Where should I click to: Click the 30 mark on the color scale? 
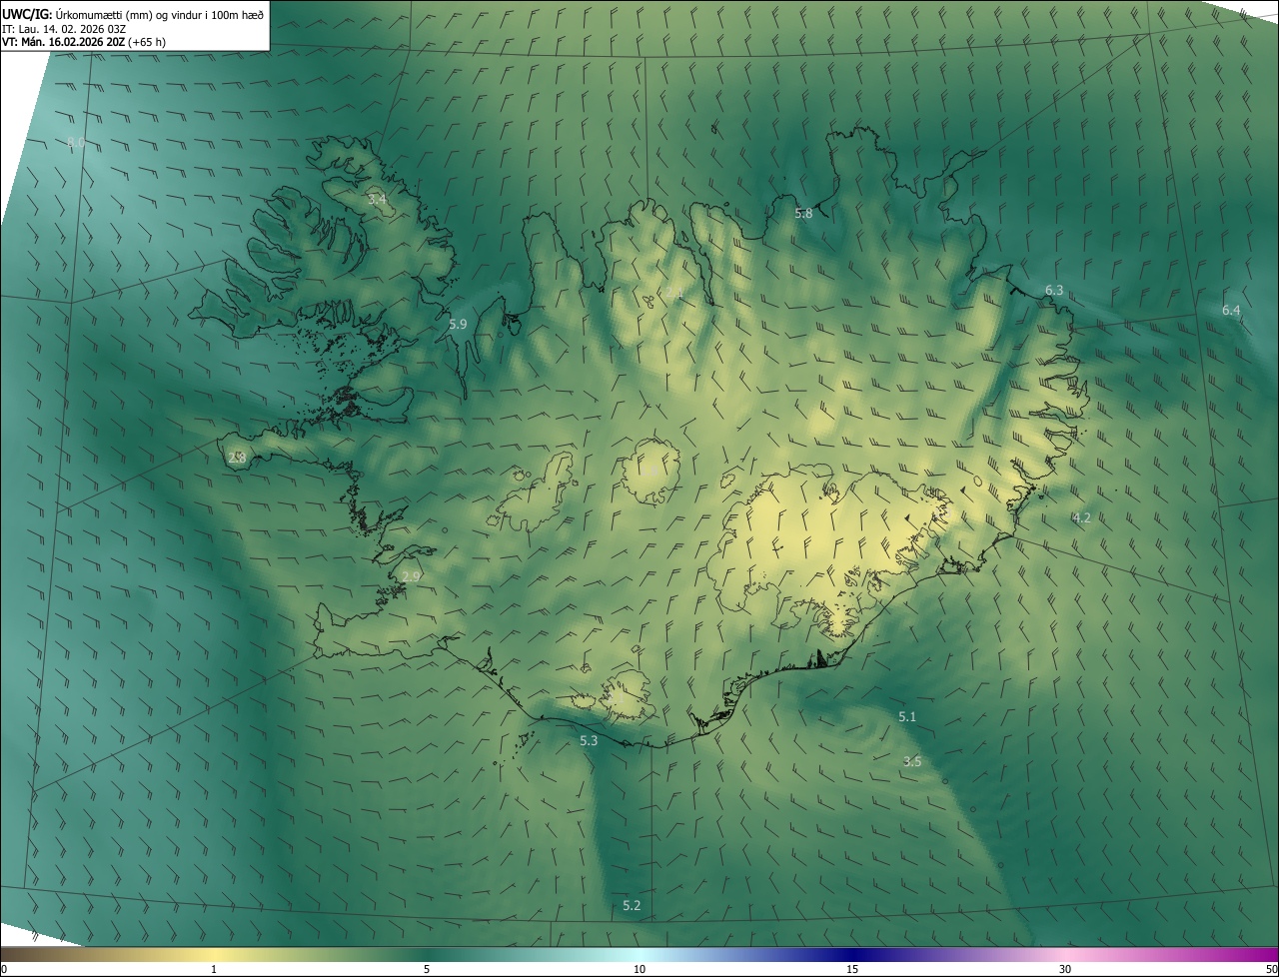click(1065, 970)
